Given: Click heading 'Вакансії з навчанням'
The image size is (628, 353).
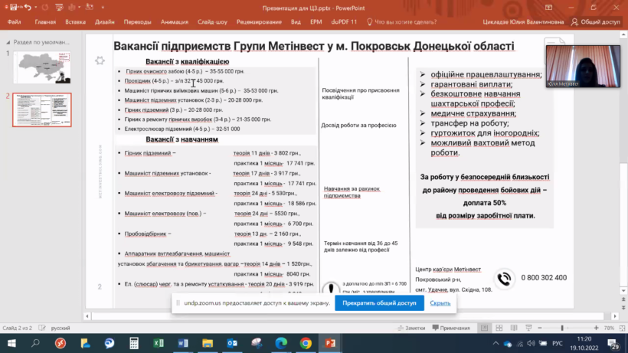Looking at the screenshot, I should (x=182, y=139).
